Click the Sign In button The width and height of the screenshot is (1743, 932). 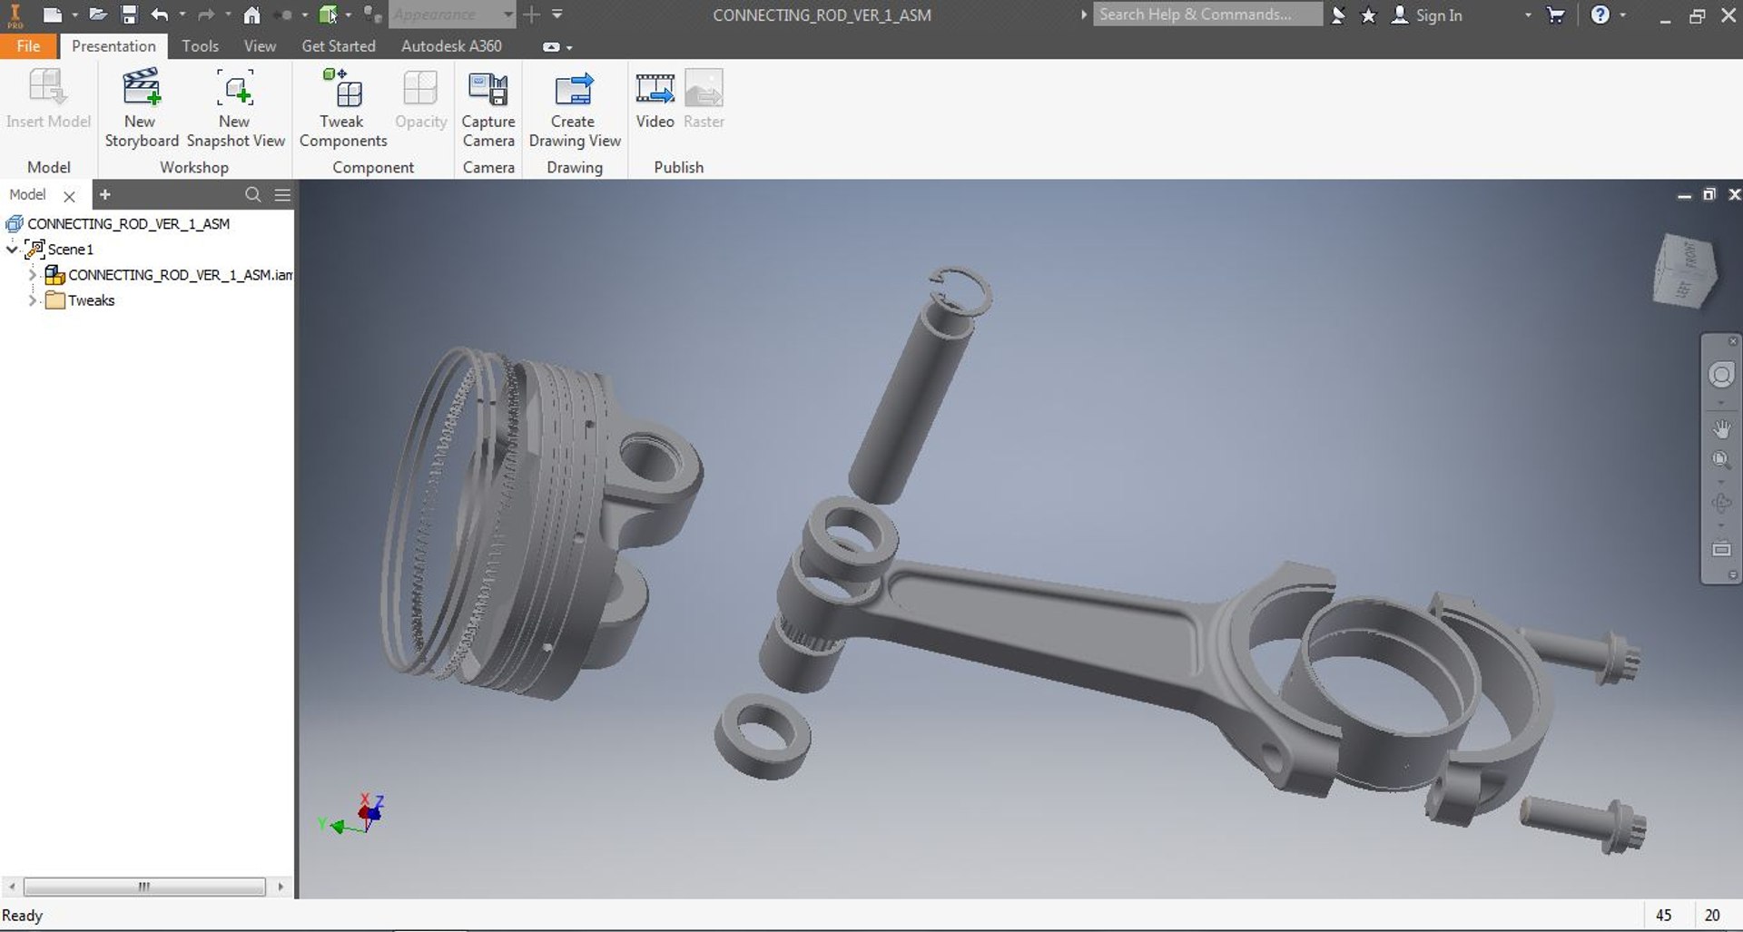pos(1427,15)
